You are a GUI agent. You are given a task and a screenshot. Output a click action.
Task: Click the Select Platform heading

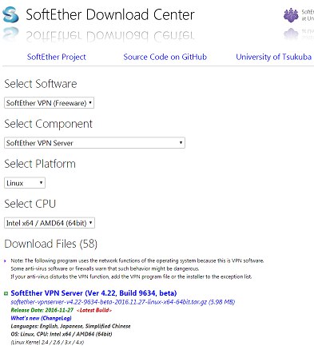point(40,164)
